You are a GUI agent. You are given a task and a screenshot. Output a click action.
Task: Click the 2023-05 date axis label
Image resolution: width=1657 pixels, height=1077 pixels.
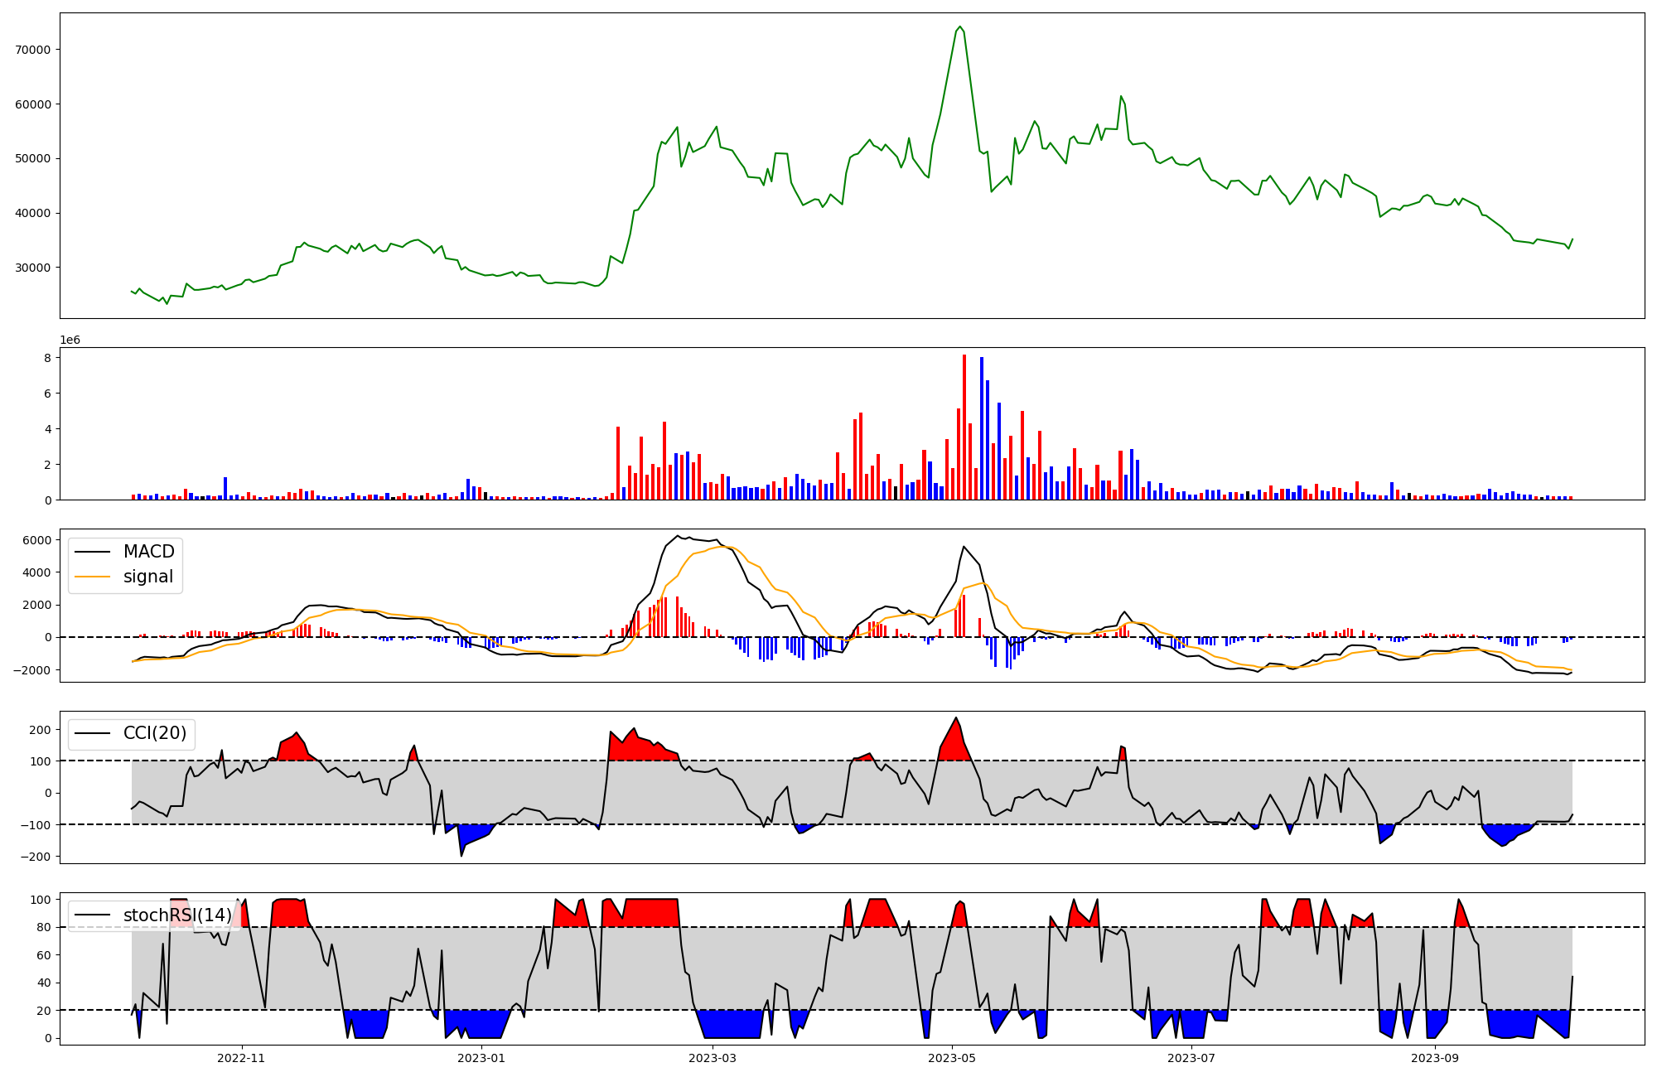pos(952,1058)
